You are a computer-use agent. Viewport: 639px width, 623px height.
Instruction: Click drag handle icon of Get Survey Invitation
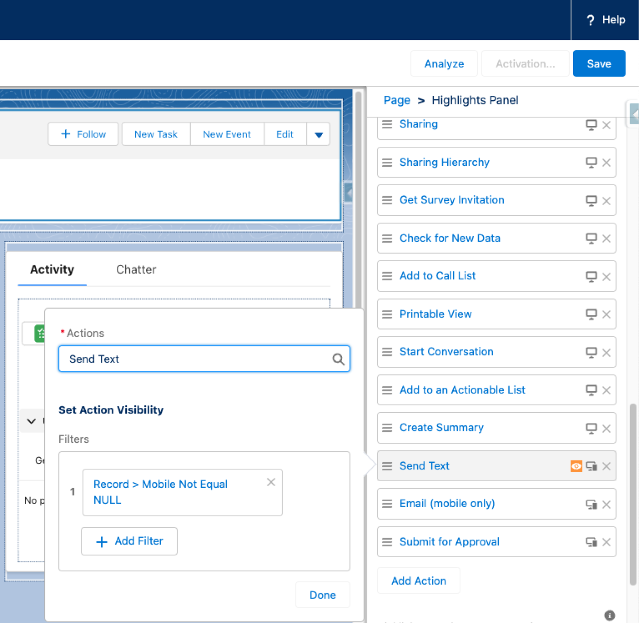click(387, 200)
